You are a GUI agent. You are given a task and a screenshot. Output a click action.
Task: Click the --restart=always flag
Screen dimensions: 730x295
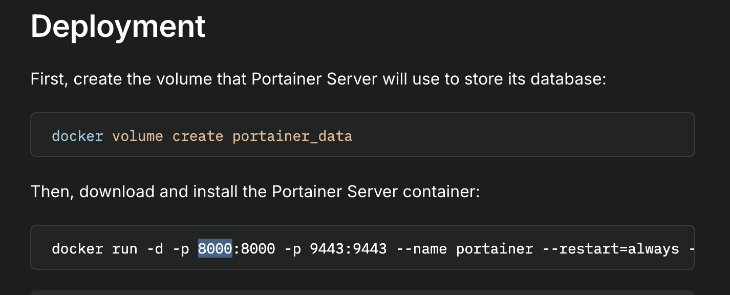(x=619, y=249)
